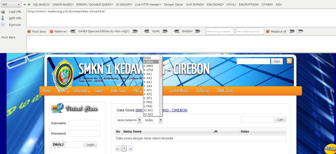Click the Username input field
336x154 pixels.
[84, 123]
